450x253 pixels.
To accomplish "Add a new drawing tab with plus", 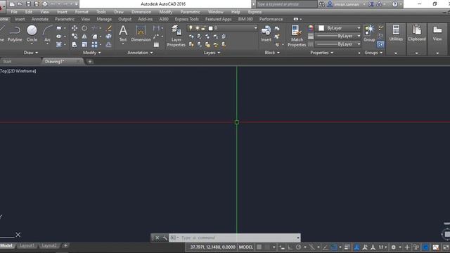I will 90,61.
